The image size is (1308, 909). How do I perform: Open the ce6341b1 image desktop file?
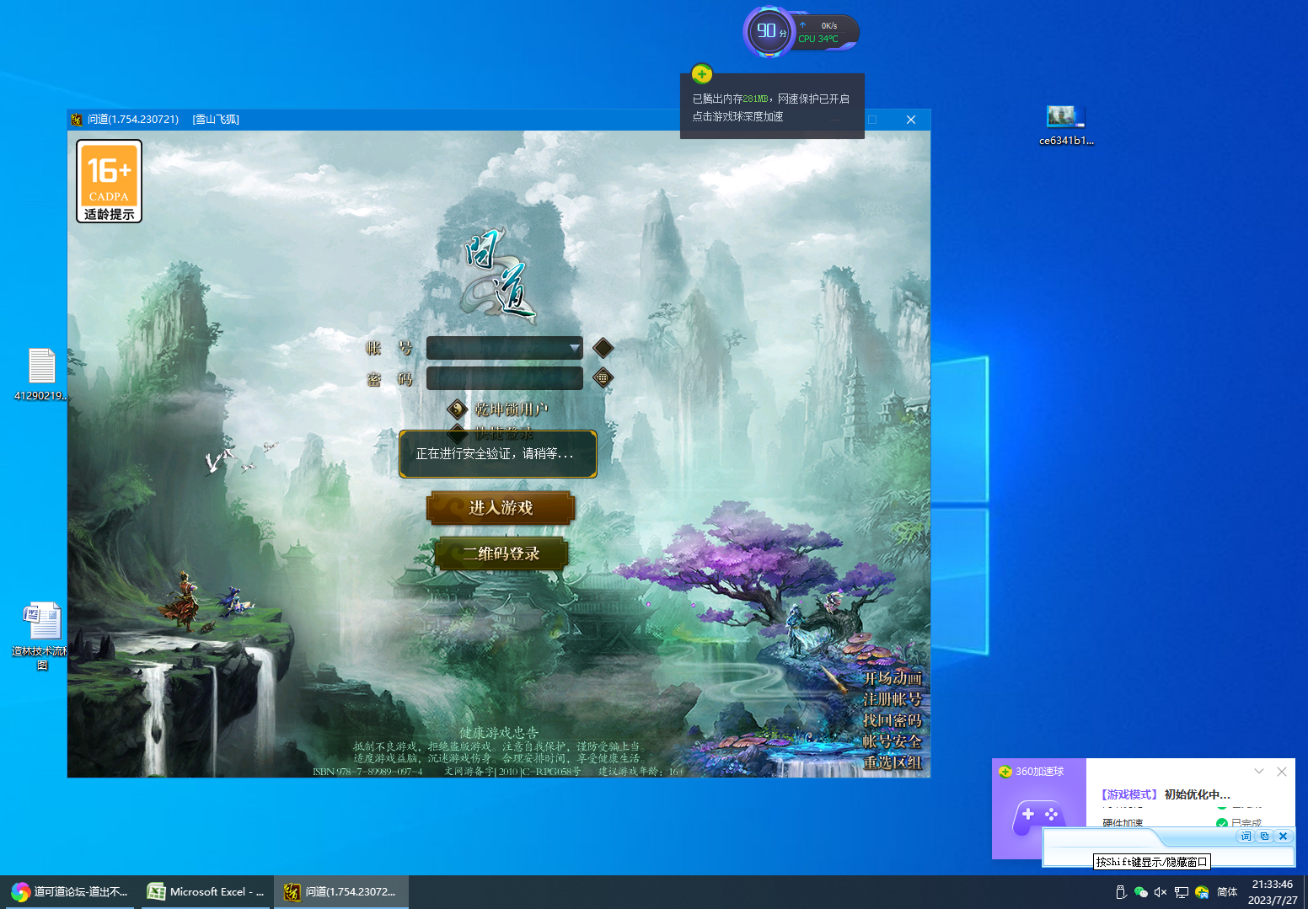[1066, 126]
